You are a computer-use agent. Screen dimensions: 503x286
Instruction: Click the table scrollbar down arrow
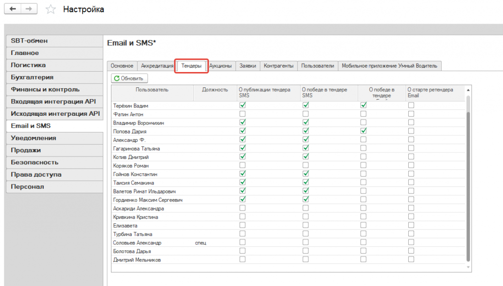[x=468, y=267]
